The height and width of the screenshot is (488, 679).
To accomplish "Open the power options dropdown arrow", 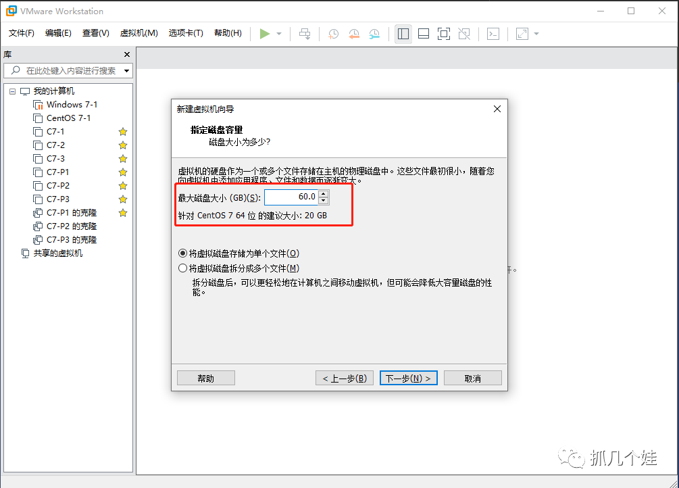I will click(279, 34).
